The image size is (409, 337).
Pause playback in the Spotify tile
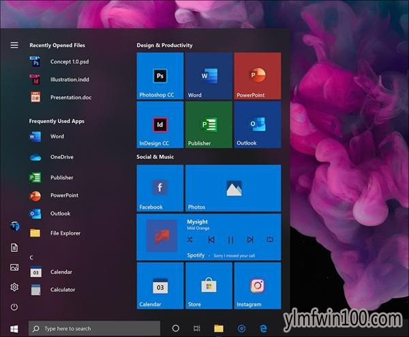[x=230, y=239]
